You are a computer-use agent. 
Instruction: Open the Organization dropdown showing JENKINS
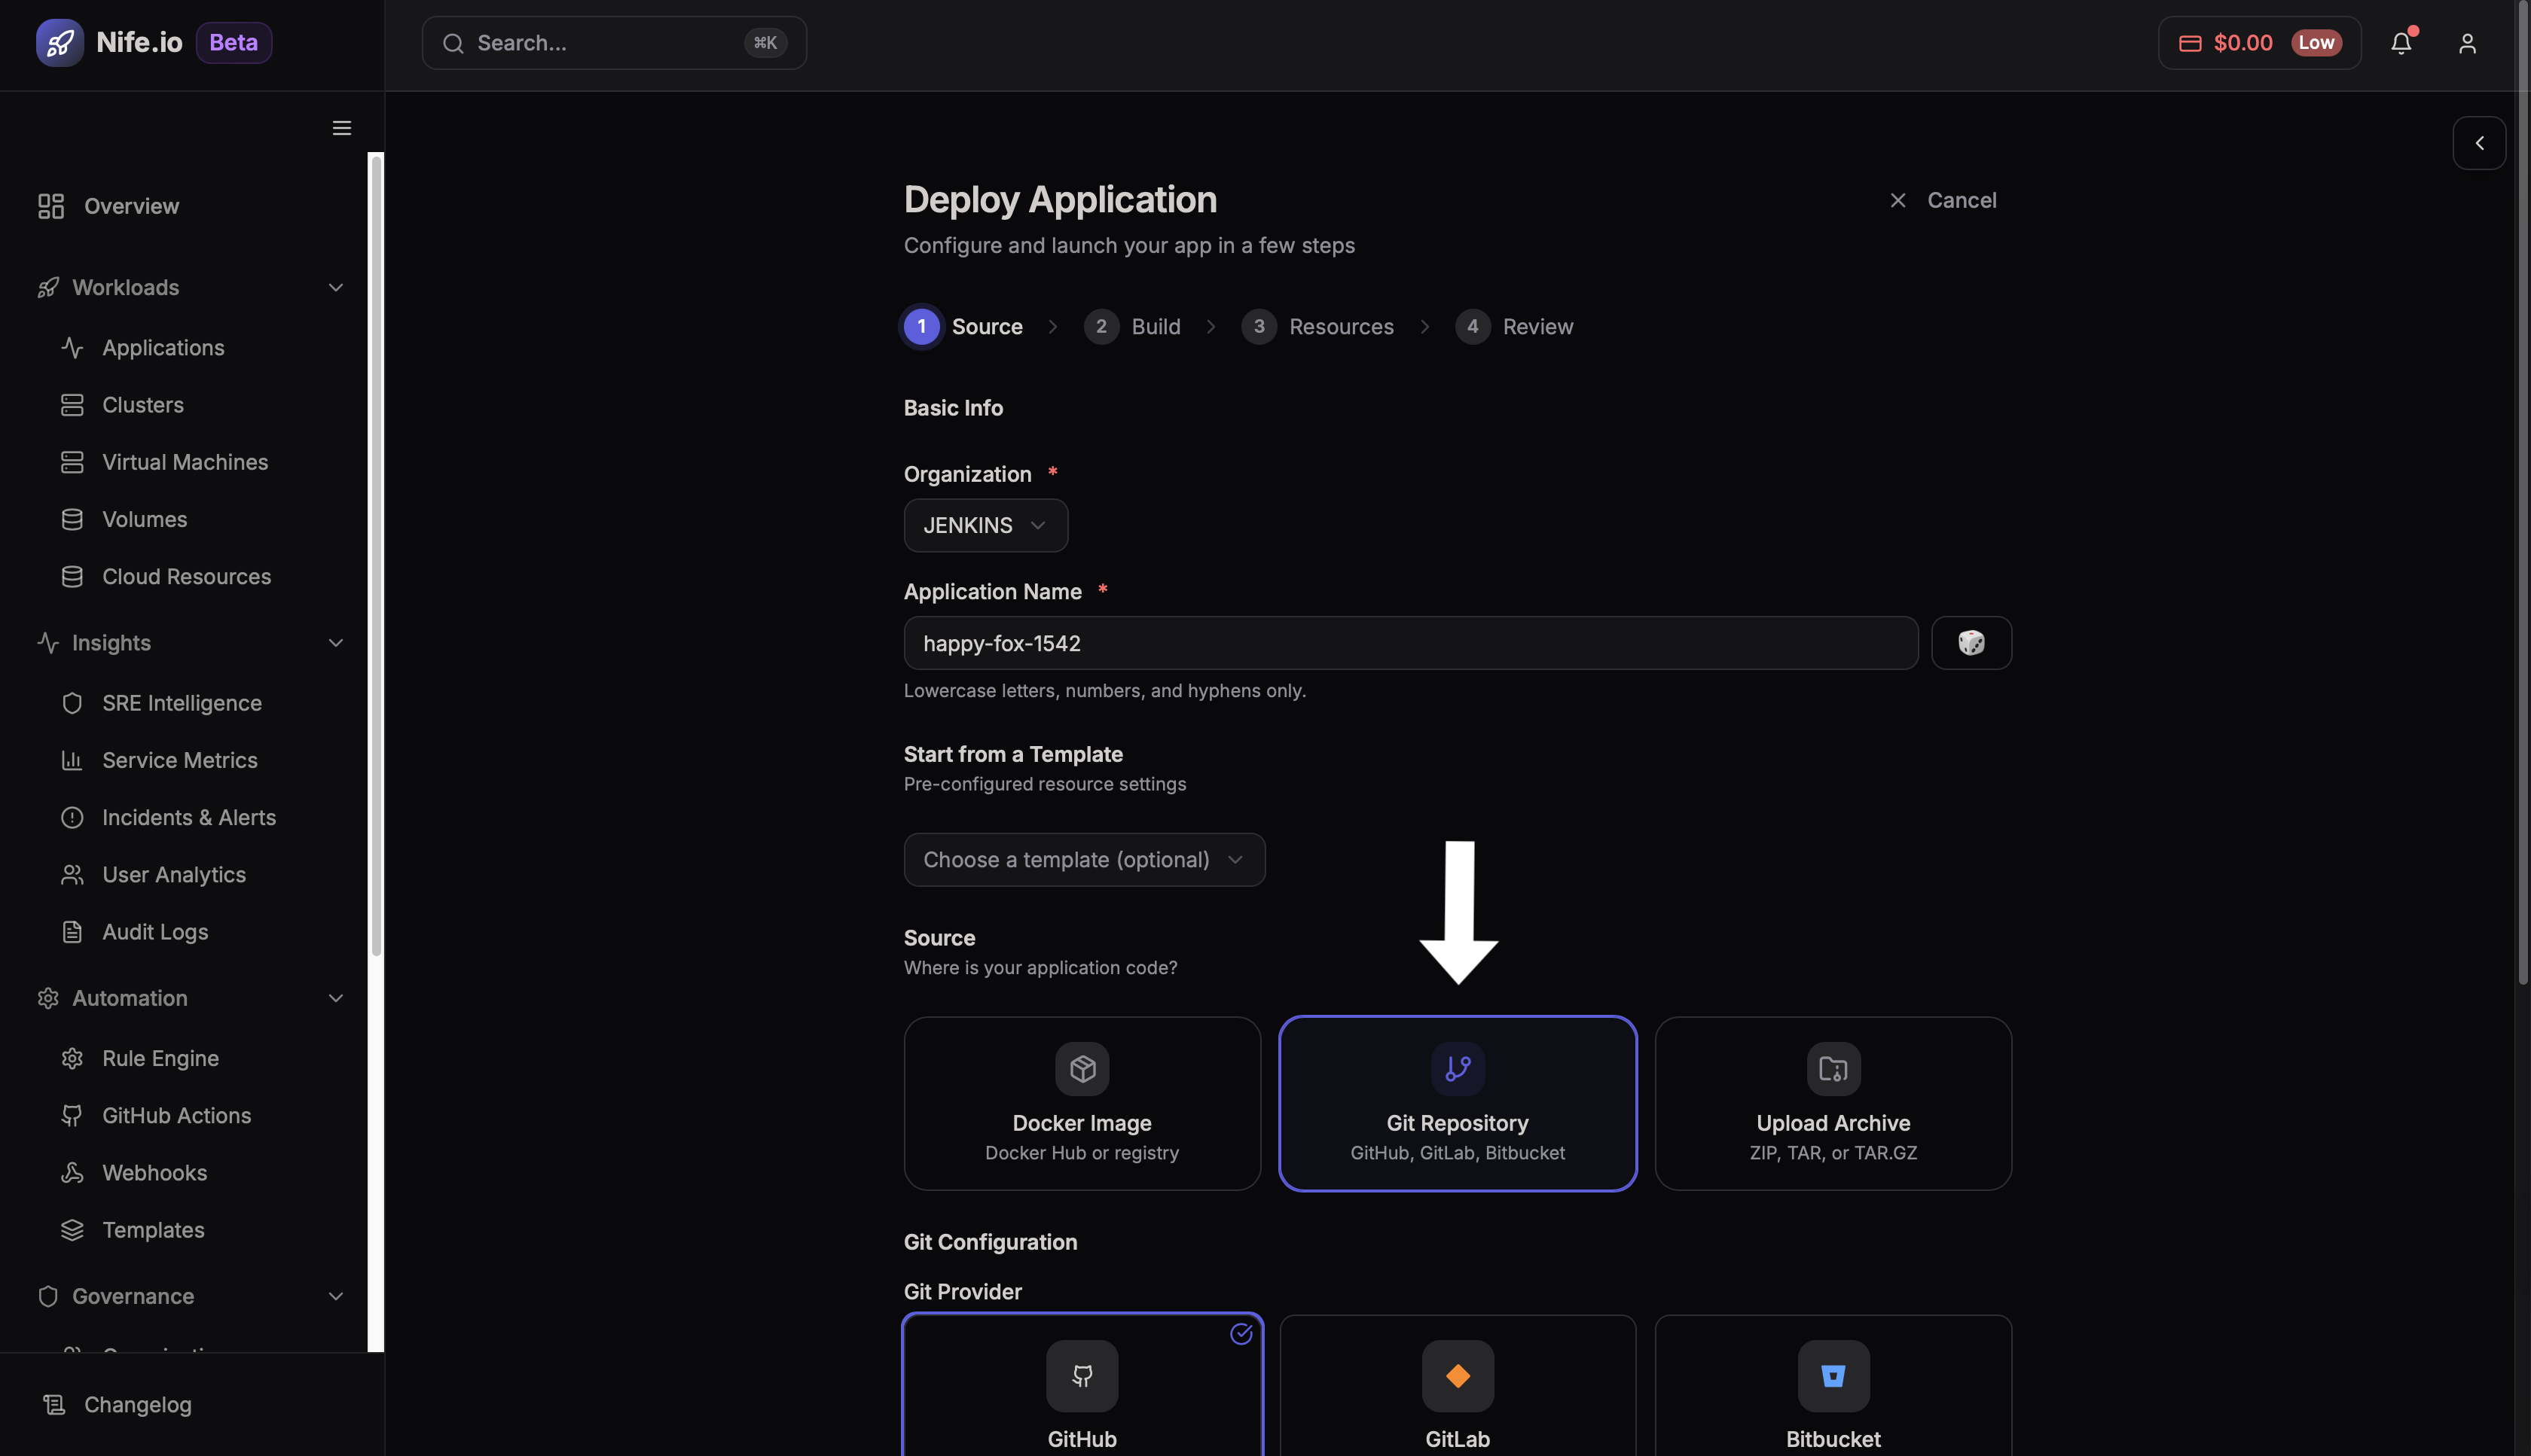click(x=985, y=525)
